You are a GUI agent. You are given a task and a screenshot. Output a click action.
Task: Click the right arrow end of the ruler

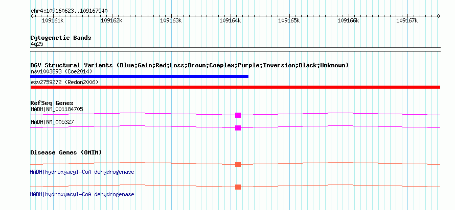click(x=439, y=16)
